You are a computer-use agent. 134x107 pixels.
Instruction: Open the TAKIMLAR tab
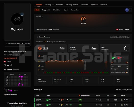coord(104,5)
